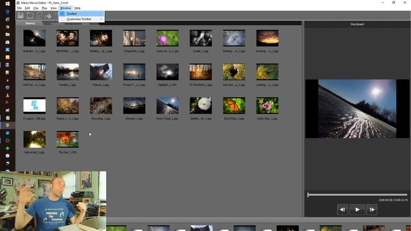411x231 pixels.
Task: Click the grayed-out monitor-shaped toolbar icon
Action: click(x=39, y=15)
